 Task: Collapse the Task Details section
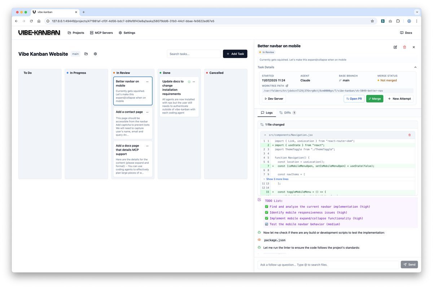click(x=415, y=67)
